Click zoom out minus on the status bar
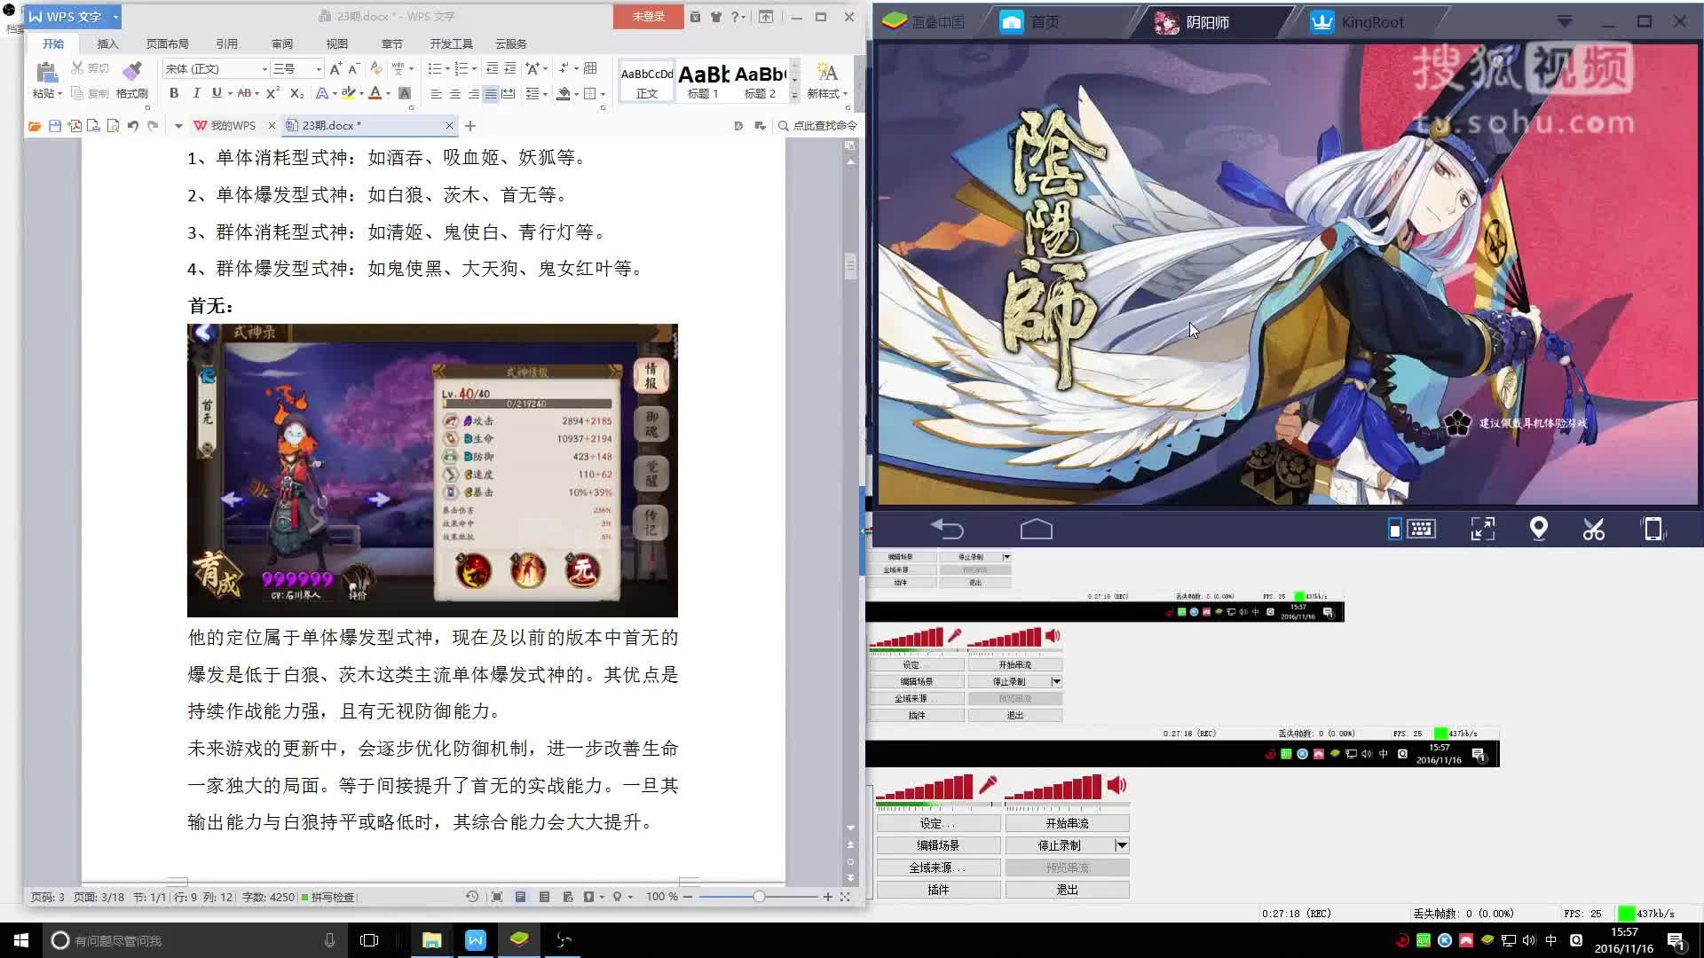 [688, 897]
